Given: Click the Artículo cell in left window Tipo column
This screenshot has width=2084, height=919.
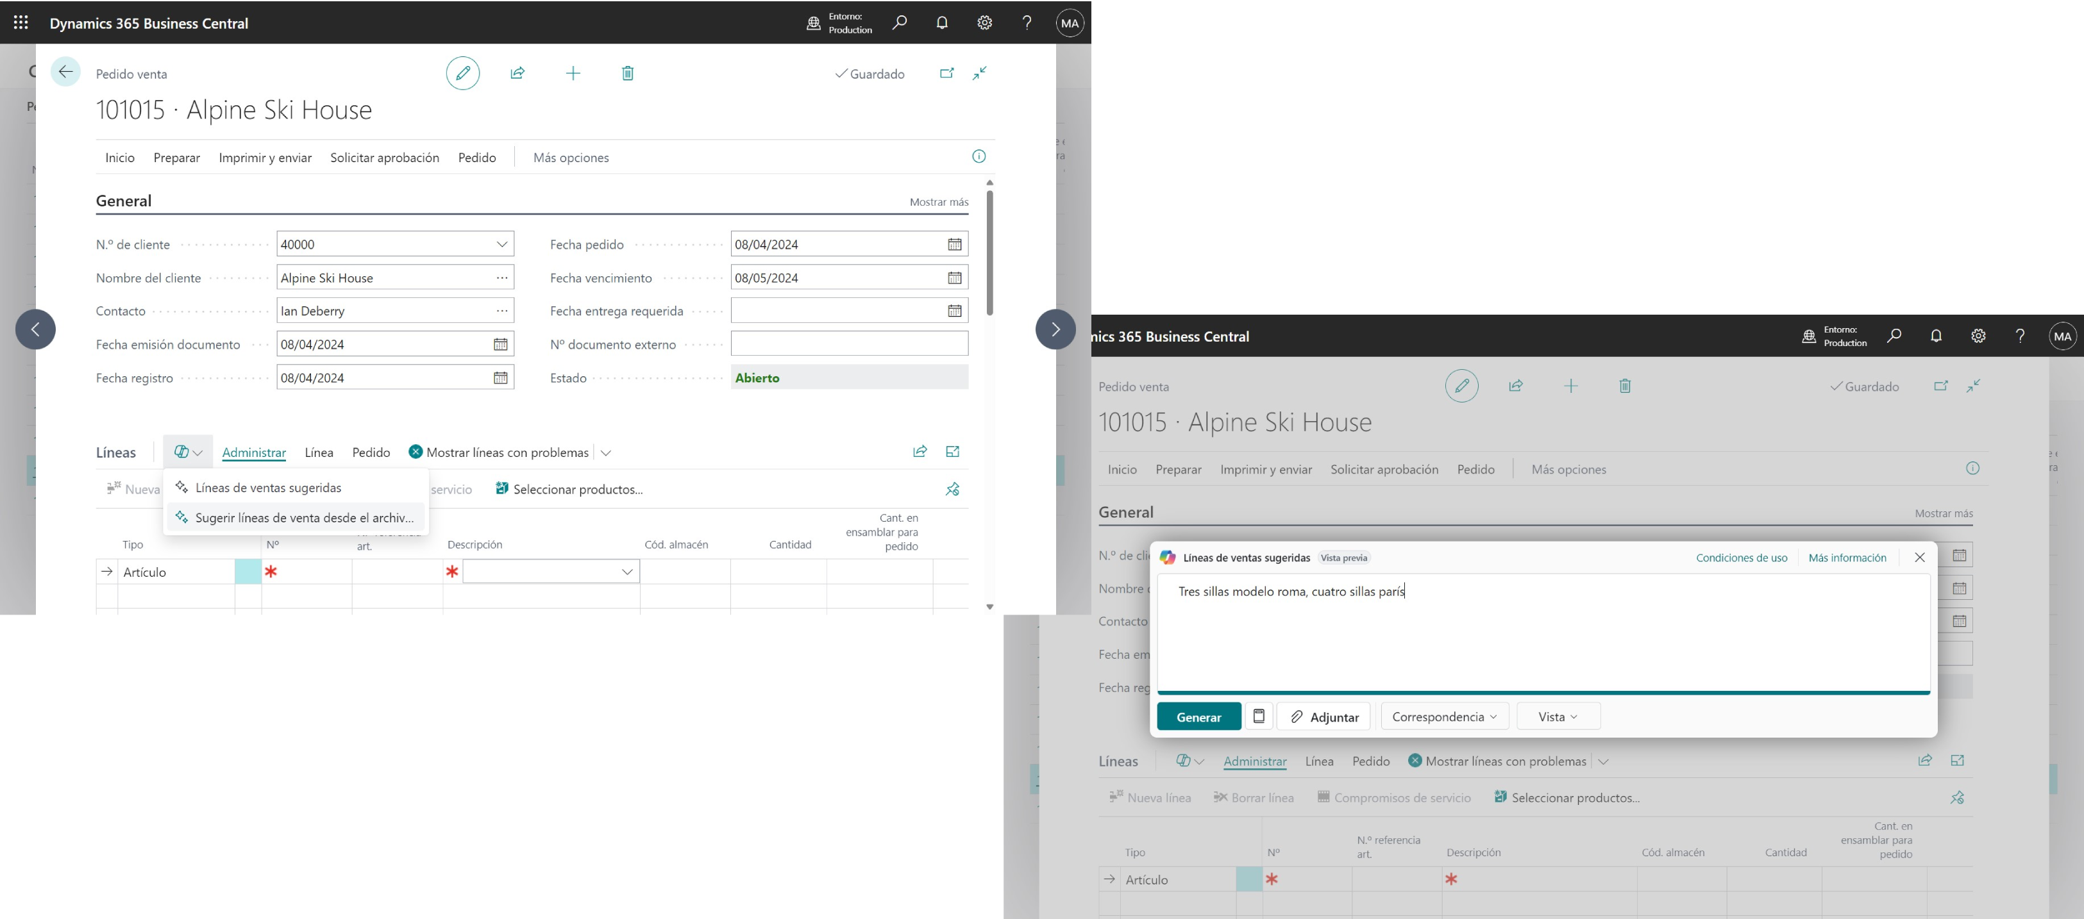Looking at the screenshot, I should pyautogui.click(x=176, y=572).
